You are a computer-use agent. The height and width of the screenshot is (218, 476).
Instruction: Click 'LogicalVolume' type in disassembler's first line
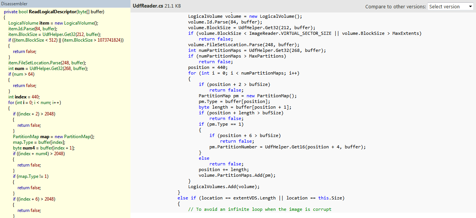point(23,23)
